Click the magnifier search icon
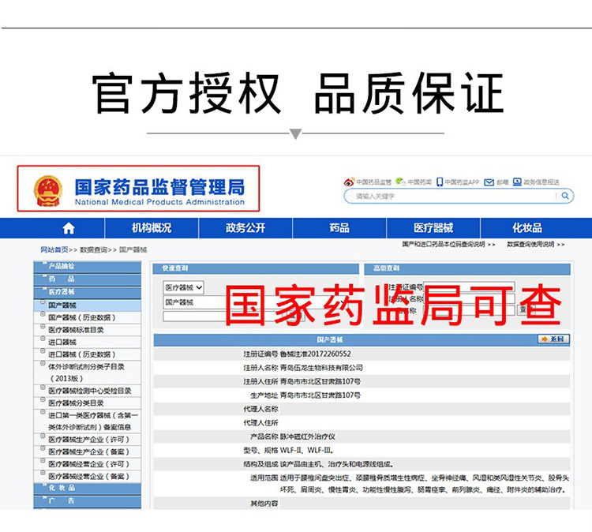The height and width of the screenshot is (532, 592). pos(565,196)
